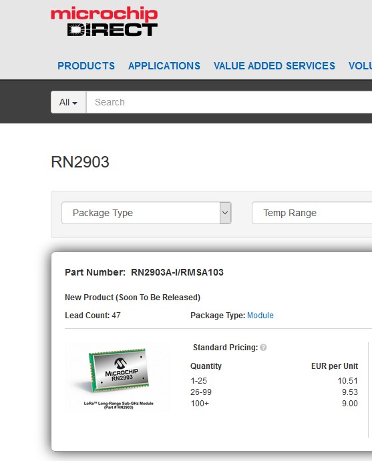Click the 10.51 unit price
The width and height of the screenshot is (372, 461).
[x=347, y=381]
